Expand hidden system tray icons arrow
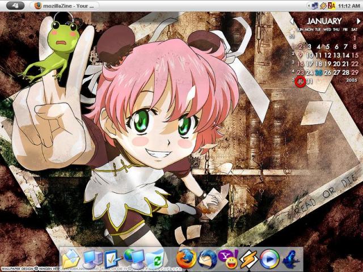This screenshot has width=363, height=272. [309, 6]
